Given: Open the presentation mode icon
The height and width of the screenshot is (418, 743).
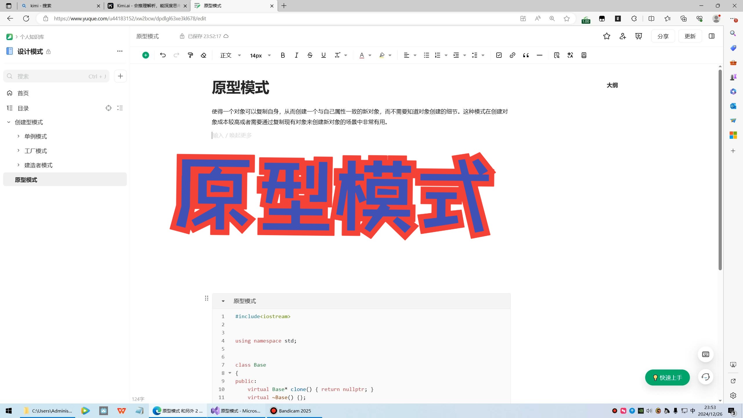Looking at the screenshot, I should click(639, 36).
